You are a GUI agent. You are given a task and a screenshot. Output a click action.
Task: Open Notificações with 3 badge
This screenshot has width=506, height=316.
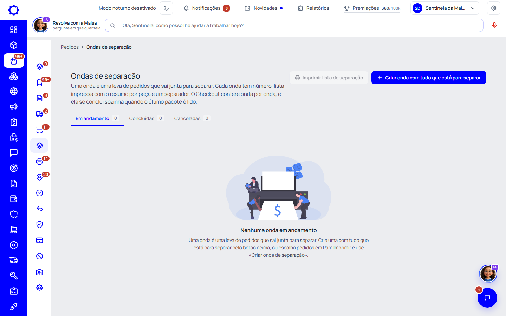207,8
